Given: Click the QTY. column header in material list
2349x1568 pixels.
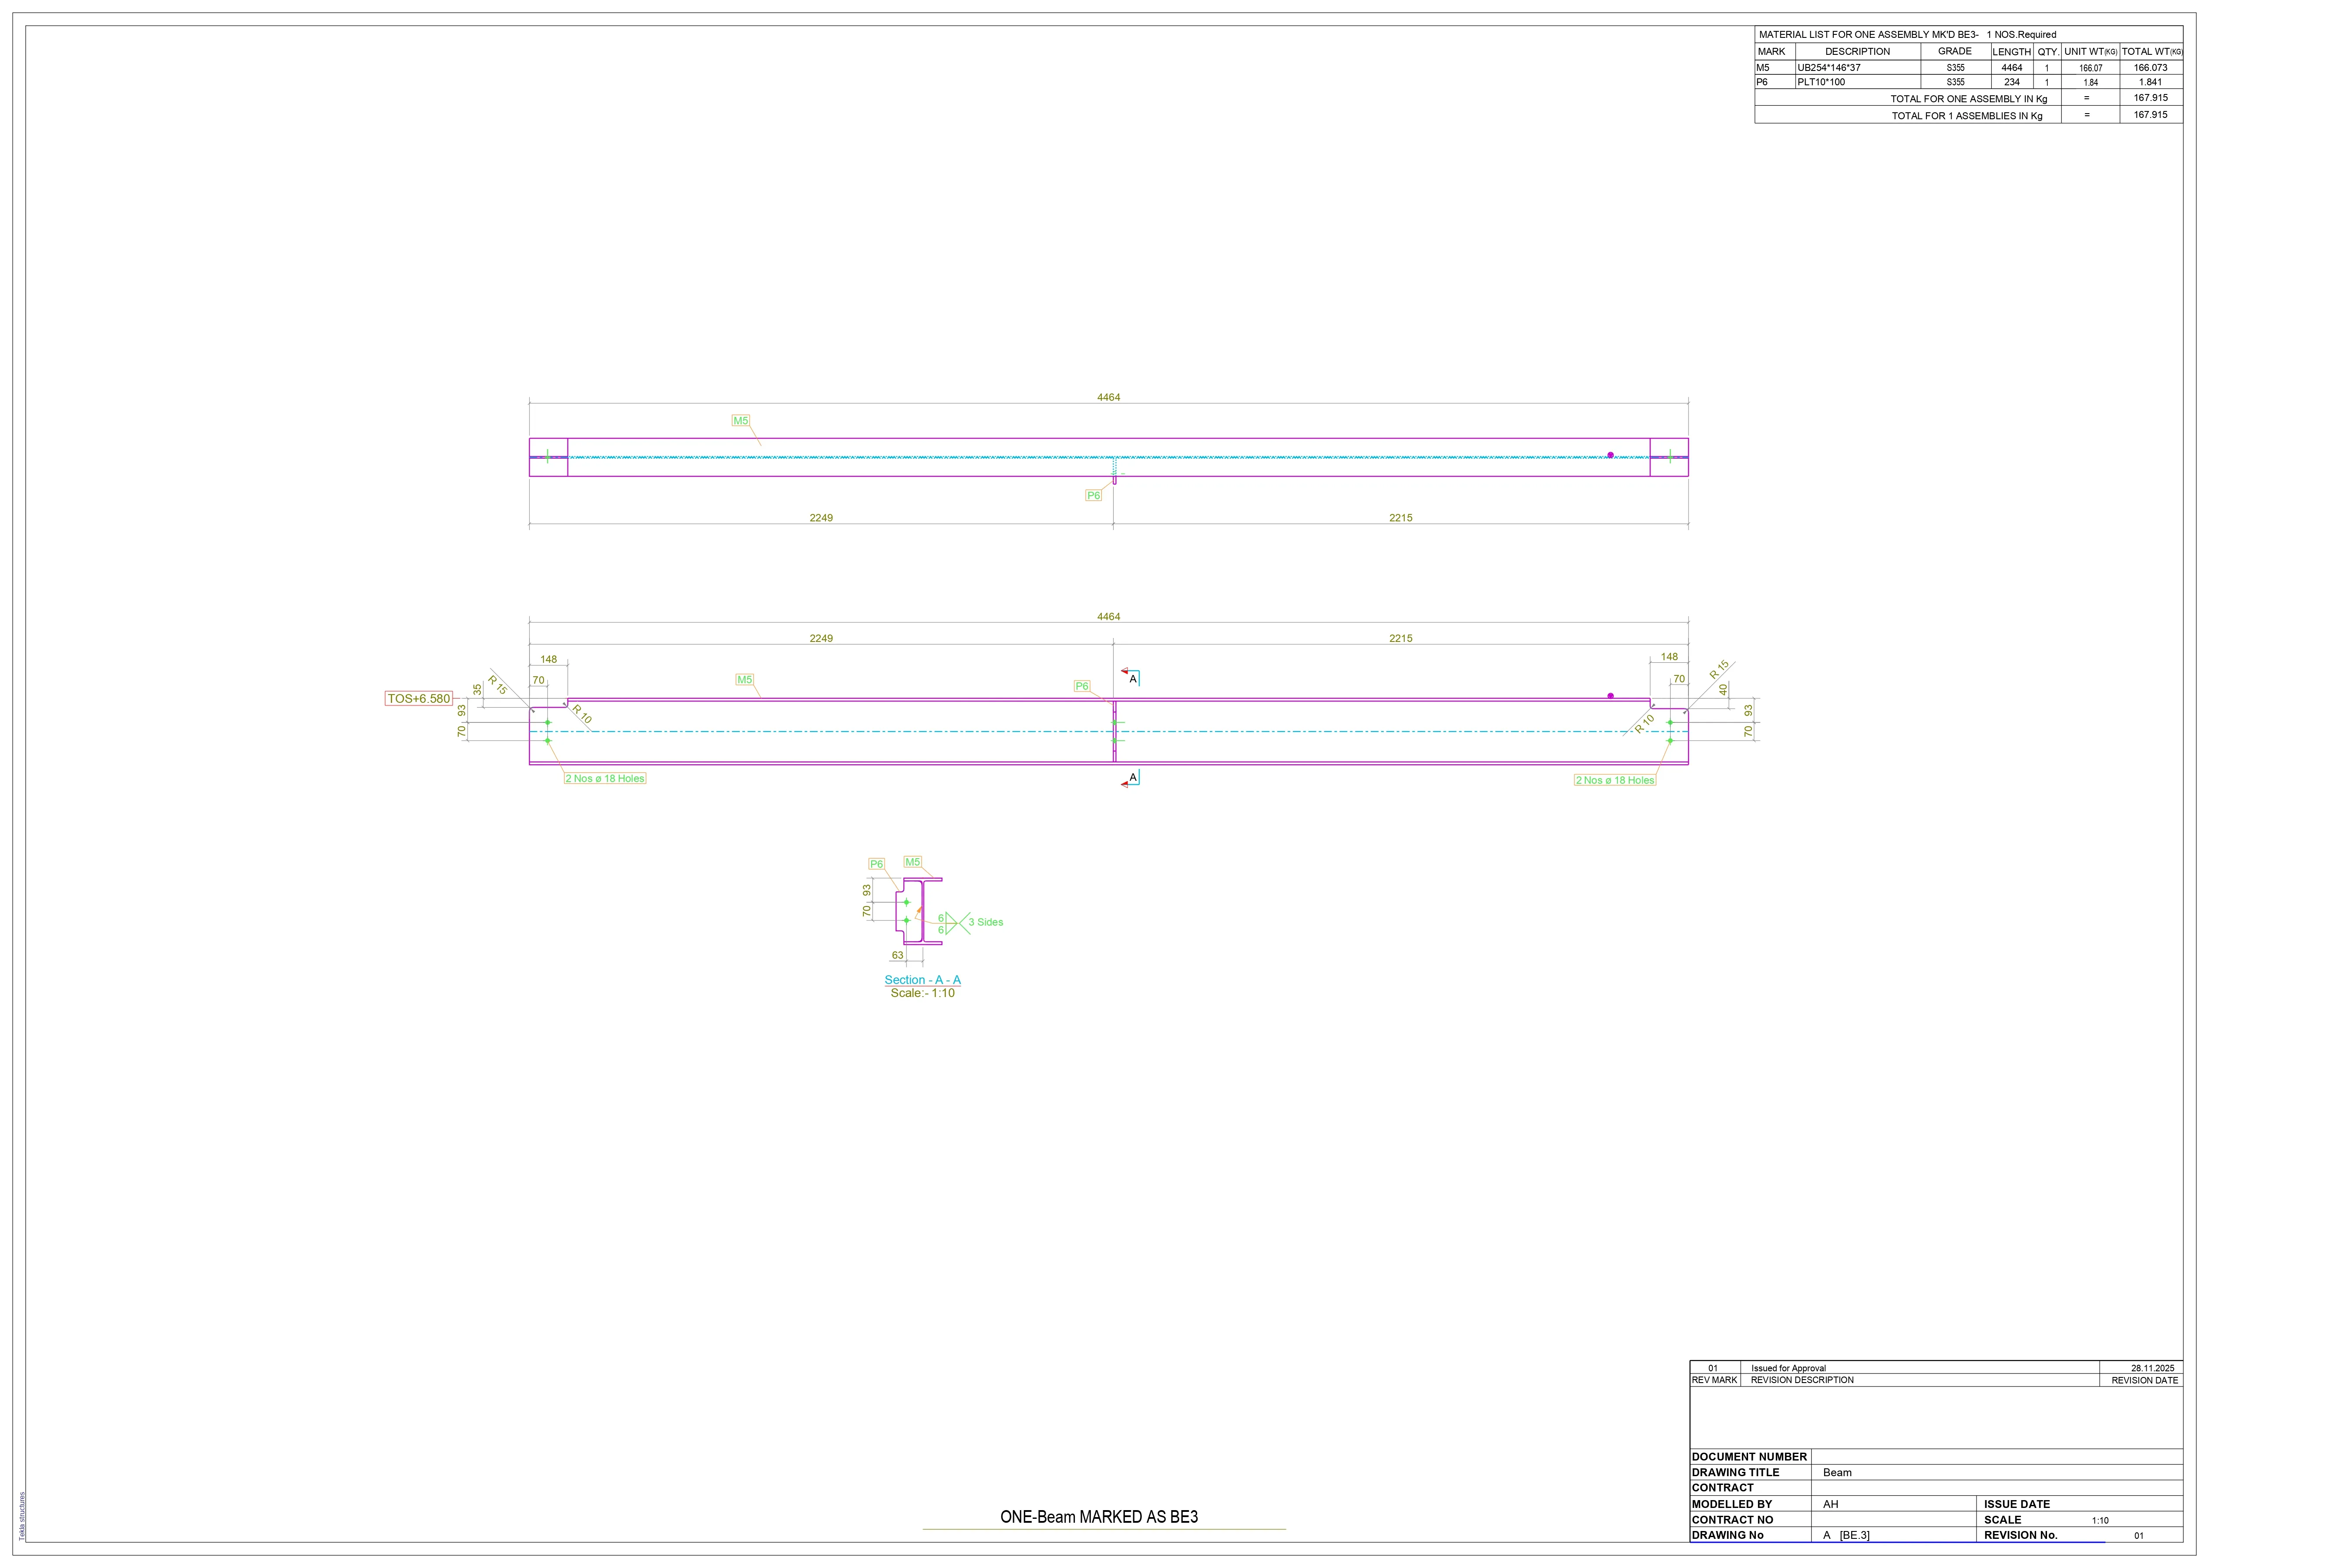Looking at the screenshot, I should tap(2047, 52).
